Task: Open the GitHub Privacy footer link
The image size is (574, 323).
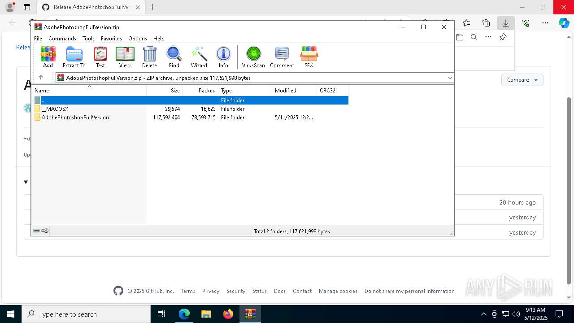Action: [x=211, y=291]
